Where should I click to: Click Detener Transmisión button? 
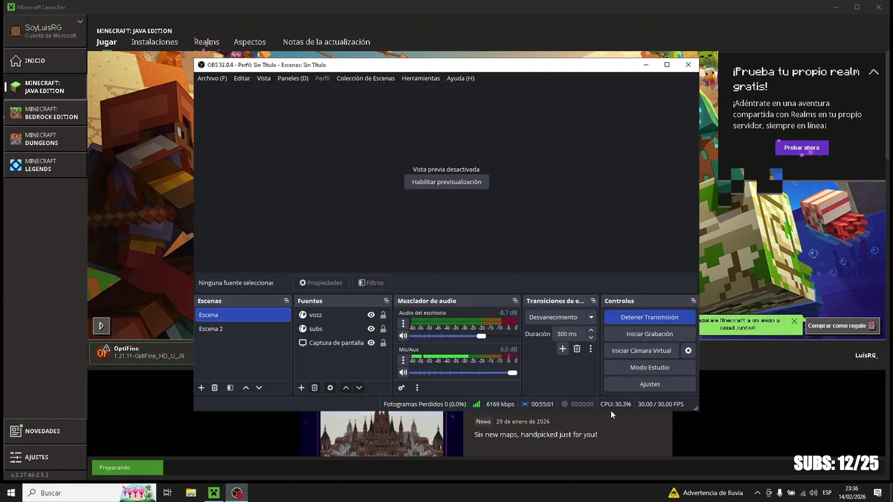point(650,317)
